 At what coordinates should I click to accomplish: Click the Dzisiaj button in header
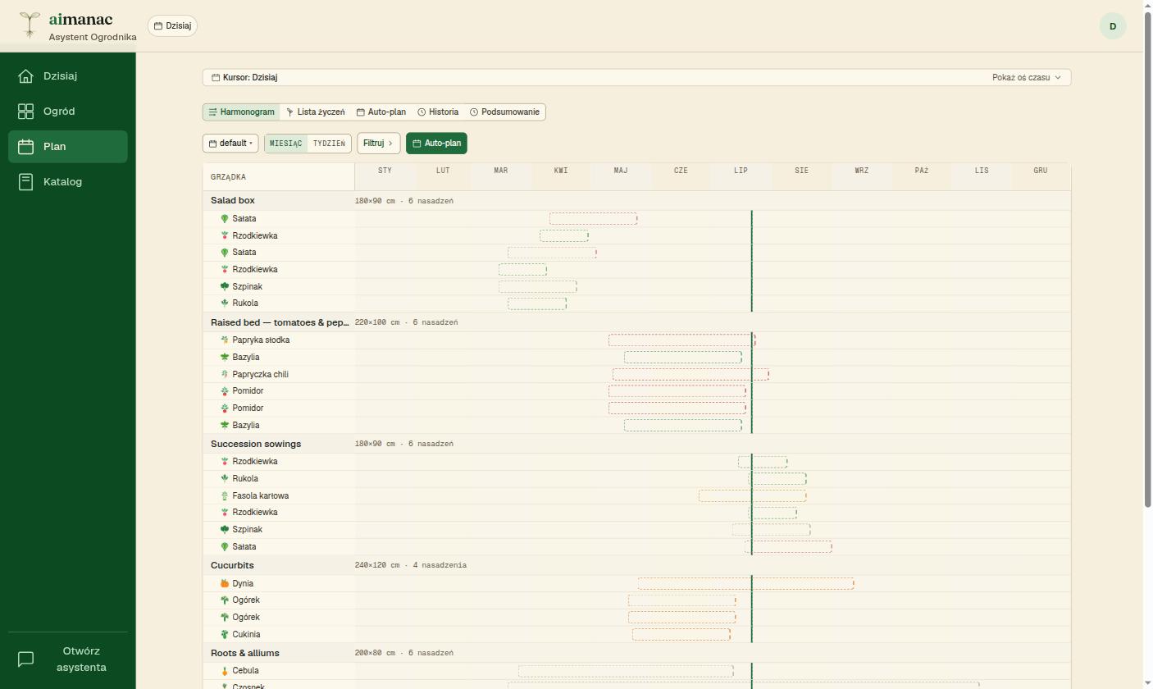click(173, 26)
